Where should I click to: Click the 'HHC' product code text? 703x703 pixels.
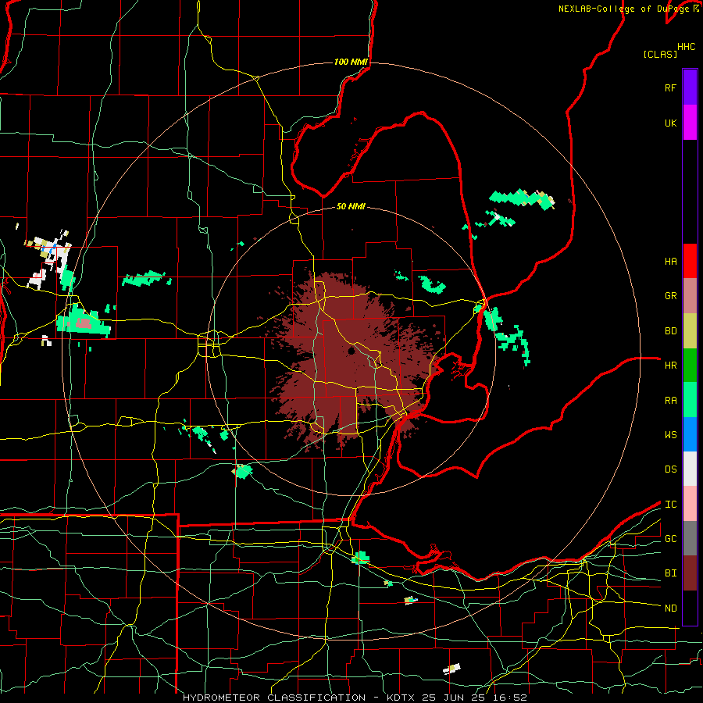tap(686, 47)
